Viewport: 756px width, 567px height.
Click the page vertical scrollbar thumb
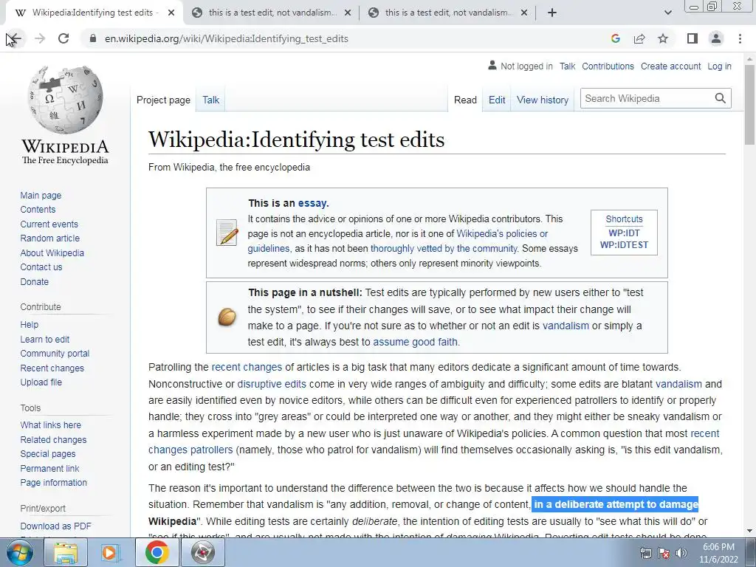pos(749,103)
